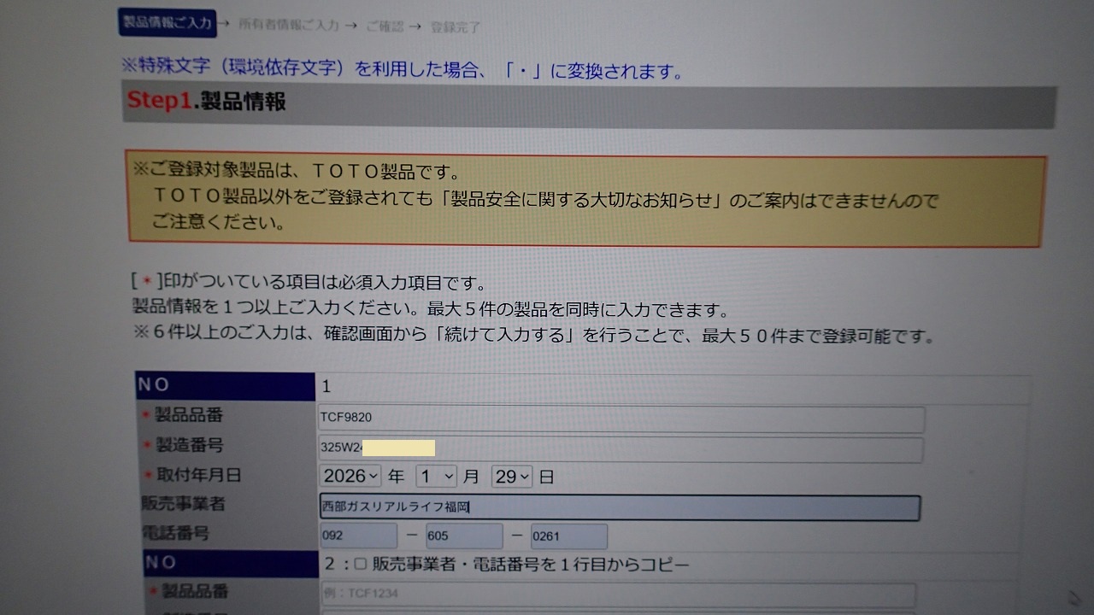Click the Step1.製品情報 section heading
This screenshot has height=615, width=1094.
tap(206, 101)
